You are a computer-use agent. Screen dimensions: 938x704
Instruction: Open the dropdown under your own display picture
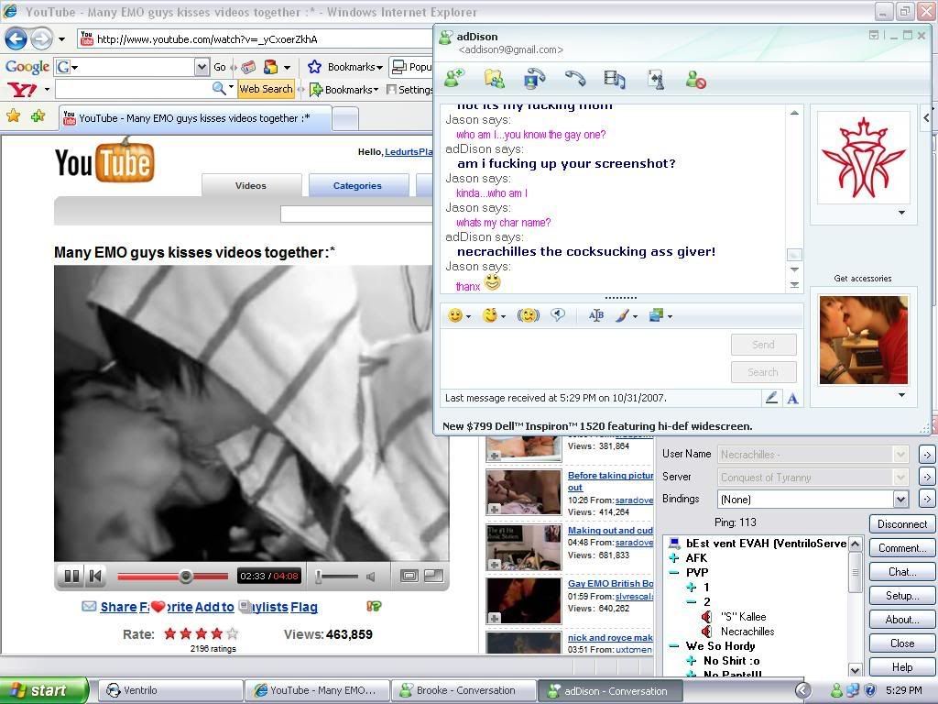tap(901, 395)
